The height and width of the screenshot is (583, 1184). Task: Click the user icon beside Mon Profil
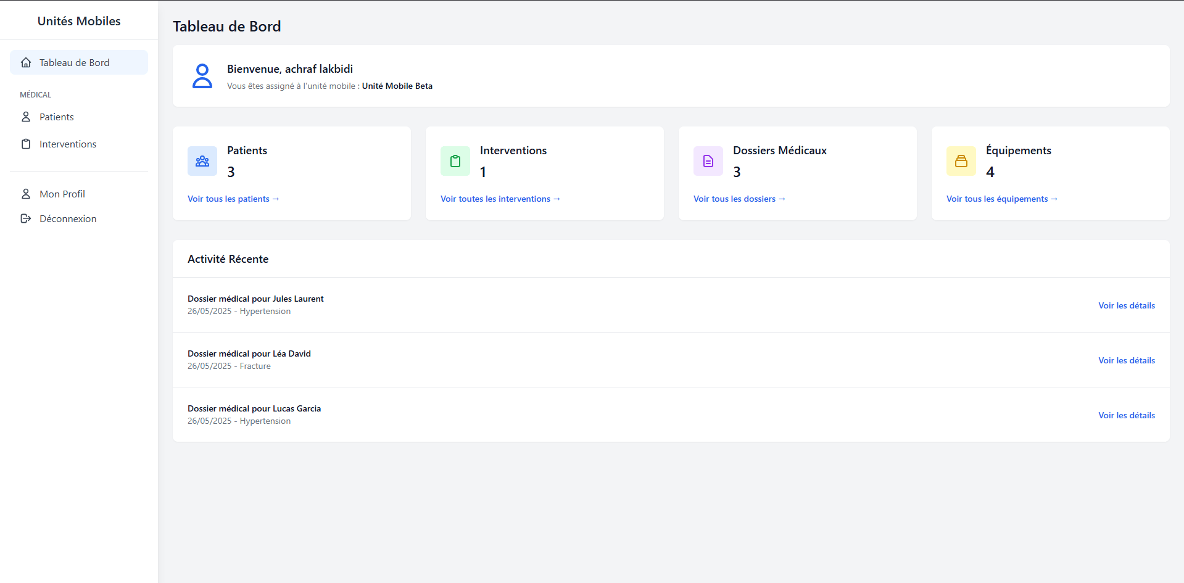(x=26, y=194)
